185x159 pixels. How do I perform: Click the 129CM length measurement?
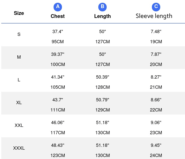click(x=102, y=110)
